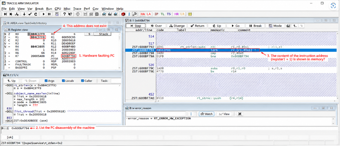Expand 'list = 0x20005618' under list_thread

click(x=14, y=115)
